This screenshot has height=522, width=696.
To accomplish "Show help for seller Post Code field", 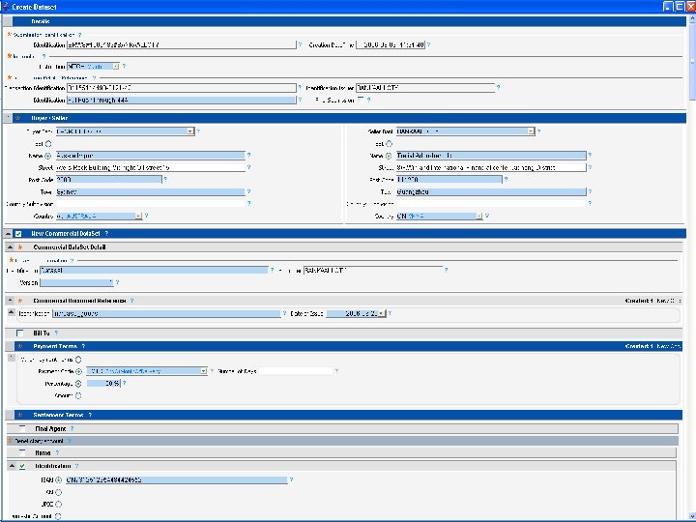I will click(506, 180).
